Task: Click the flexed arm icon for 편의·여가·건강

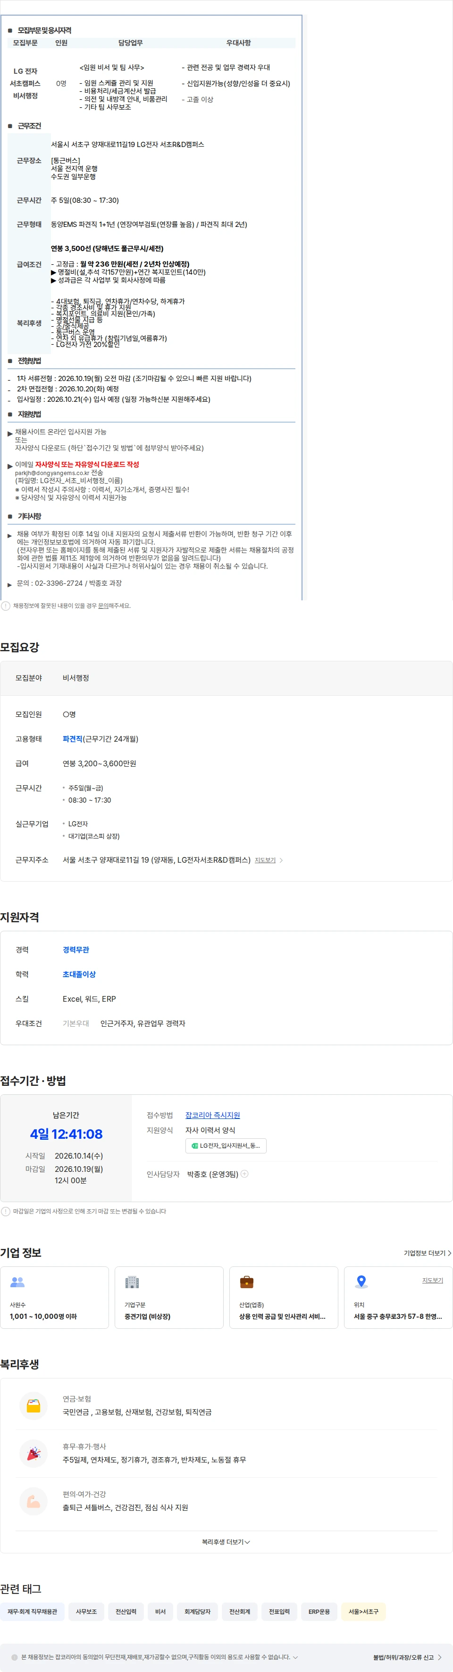Action: pos(34,1501)
